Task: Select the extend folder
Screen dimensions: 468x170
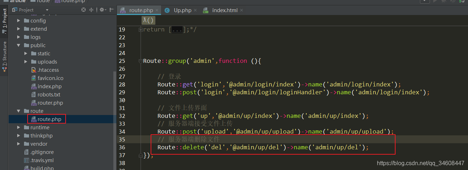Action: pos(38,29)
